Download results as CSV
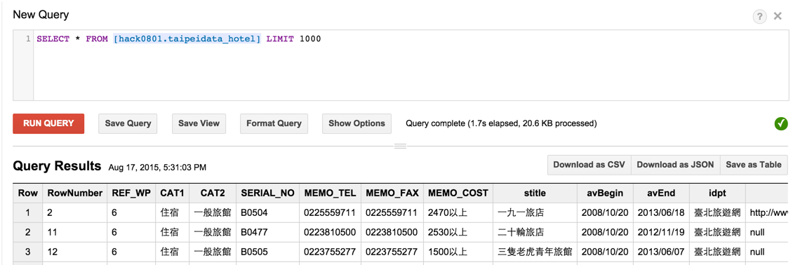Screen dimensions: 793x265 click(x=589, y=165)
